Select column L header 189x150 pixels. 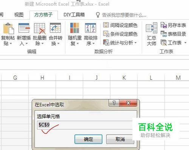[151, 77]
